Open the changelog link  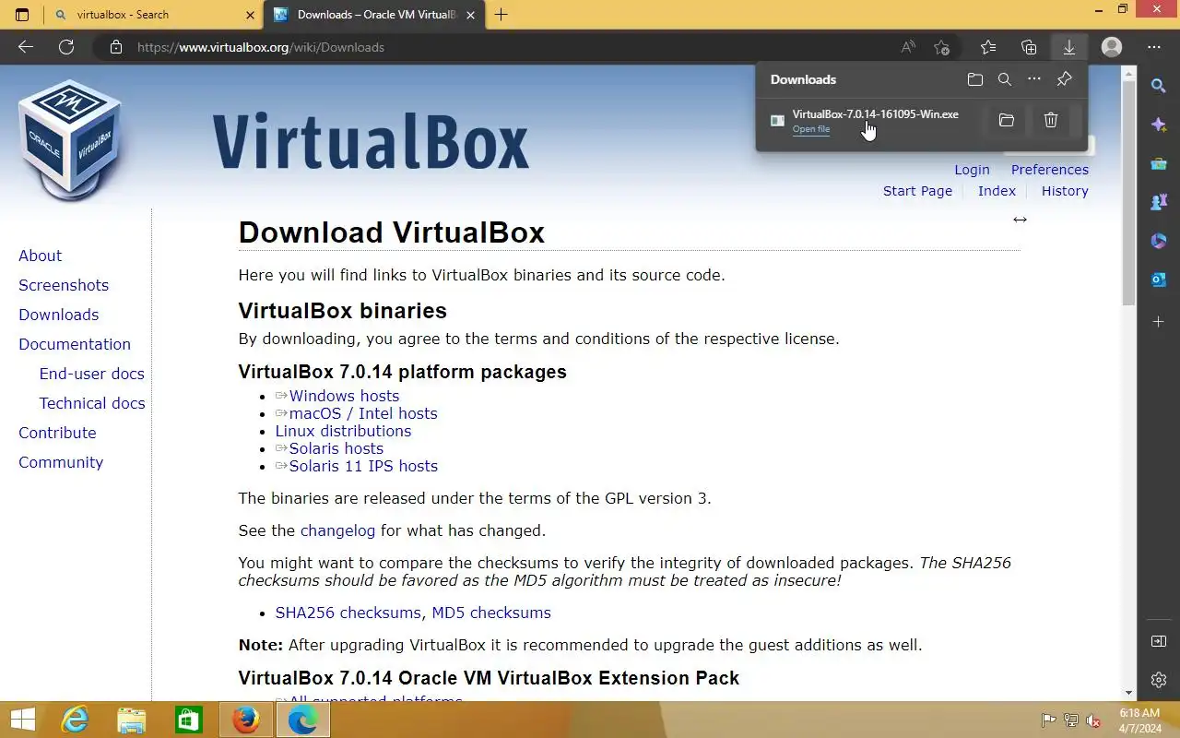tap(337, 530)
